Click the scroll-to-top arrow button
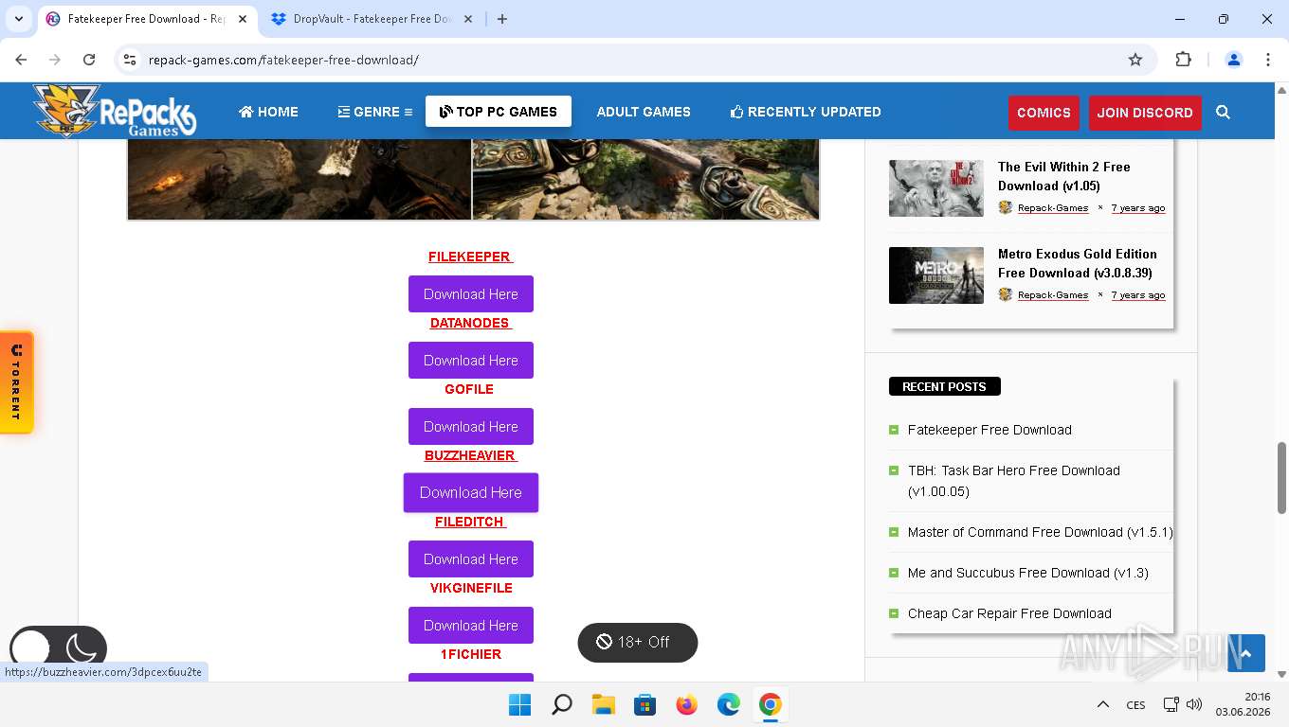The height and width of the screenshot is (727, 1289). point(1246,653)
